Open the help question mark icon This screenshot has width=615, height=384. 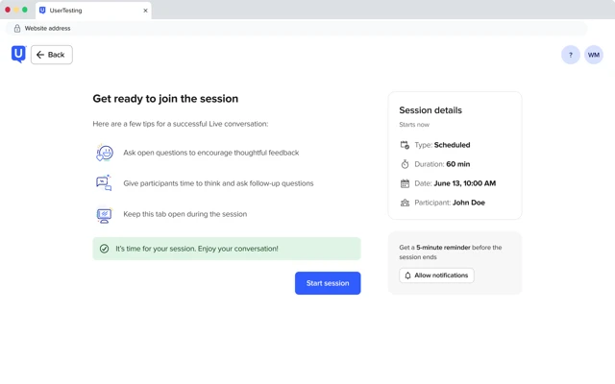(571, 55)
